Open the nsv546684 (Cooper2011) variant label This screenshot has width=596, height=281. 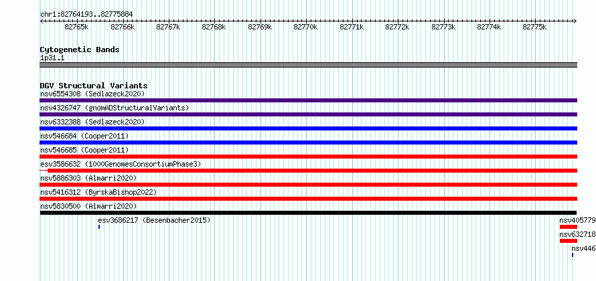pos(84,136)
